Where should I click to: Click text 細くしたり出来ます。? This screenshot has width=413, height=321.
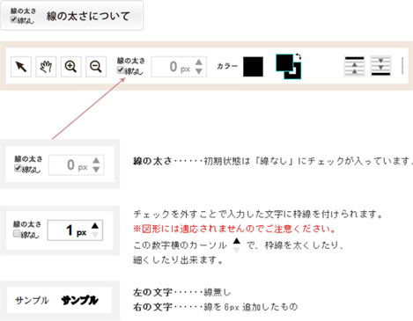pos(179,260)
